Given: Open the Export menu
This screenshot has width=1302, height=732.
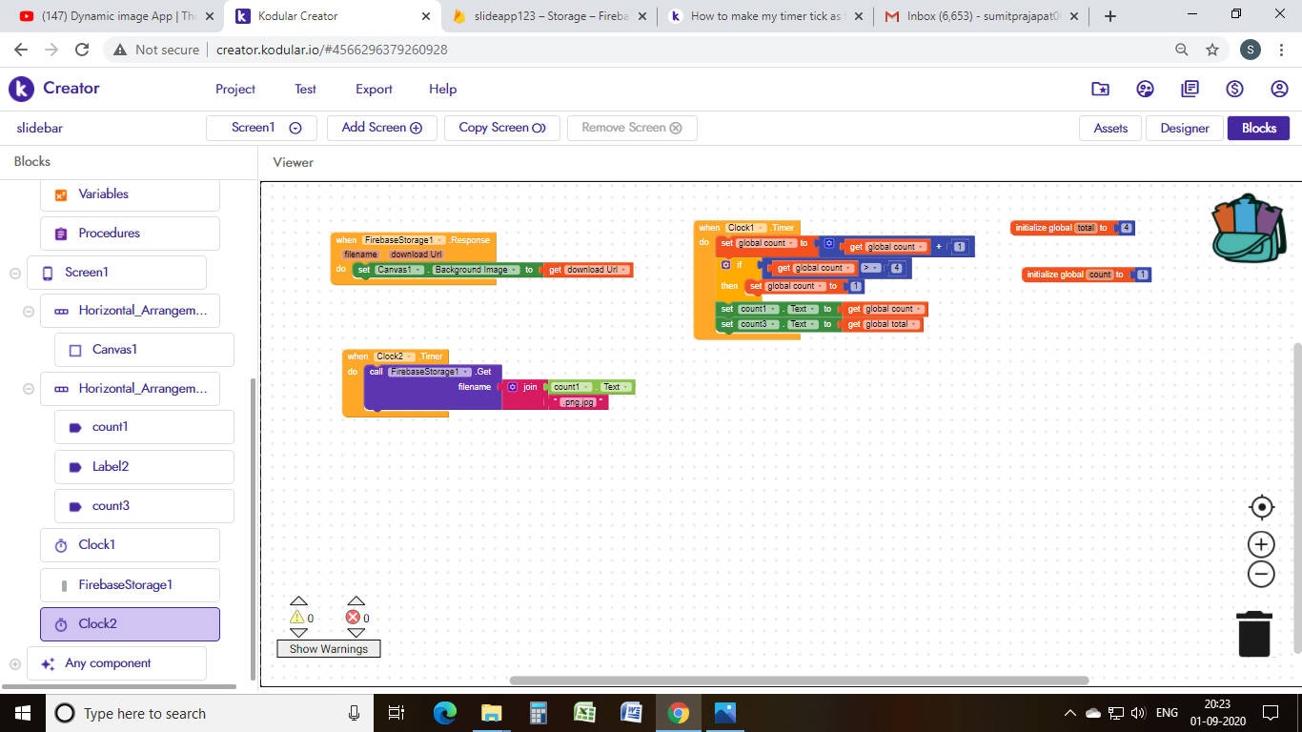Looking at the screenshot, I should click(x=374, y=89).
